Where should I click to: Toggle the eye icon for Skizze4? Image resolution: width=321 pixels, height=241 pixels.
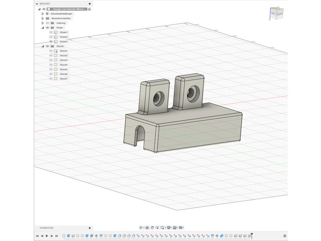click(x=51, y=65)
